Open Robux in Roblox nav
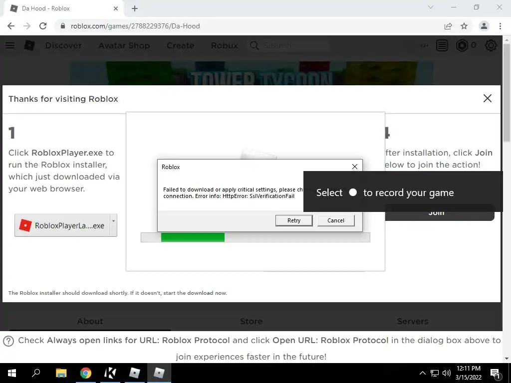 point(224,45)
